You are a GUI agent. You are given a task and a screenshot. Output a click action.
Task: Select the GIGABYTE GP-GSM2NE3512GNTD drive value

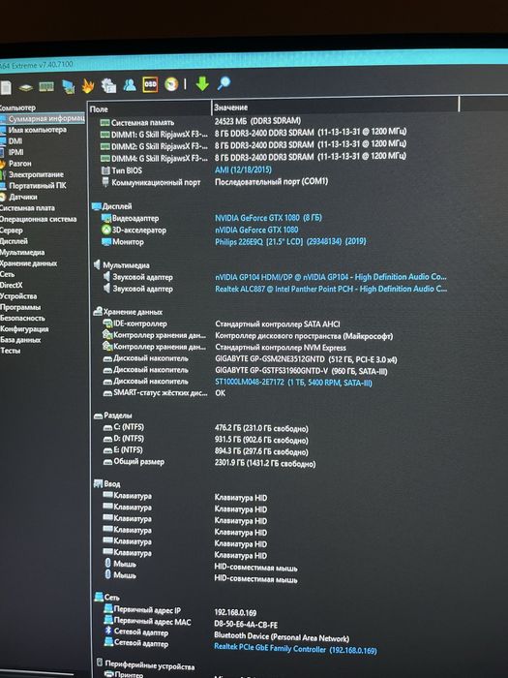coord(306,359)
